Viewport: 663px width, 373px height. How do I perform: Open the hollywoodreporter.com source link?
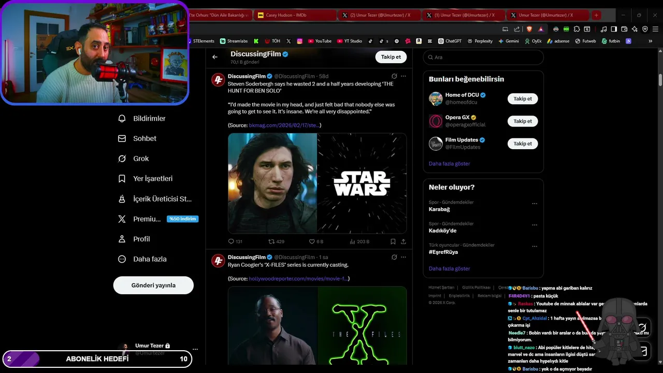point(298,279)
